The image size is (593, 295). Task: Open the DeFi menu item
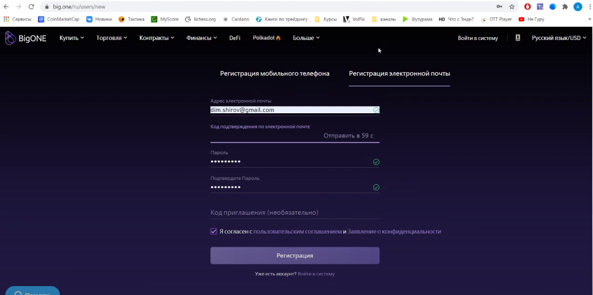(235, 38)
